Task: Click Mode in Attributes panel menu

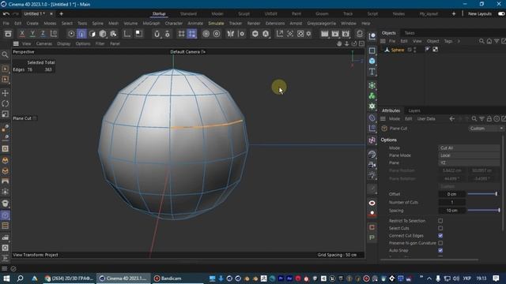Action: [x=395, y=119]
